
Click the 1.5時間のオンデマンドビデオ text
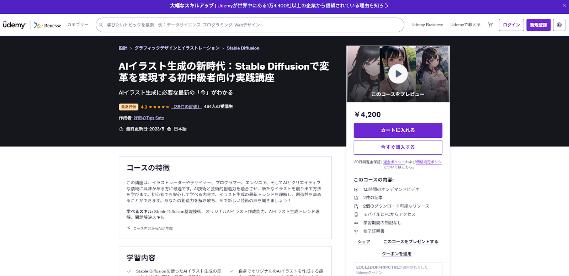pos(391,190)
